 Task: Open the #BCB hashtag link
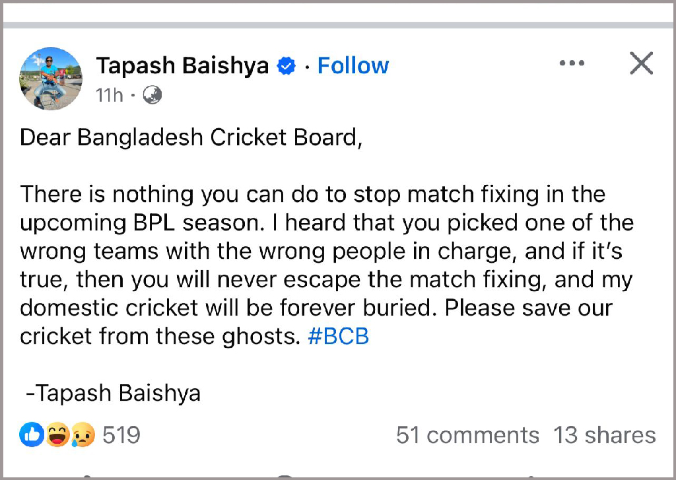338,336
